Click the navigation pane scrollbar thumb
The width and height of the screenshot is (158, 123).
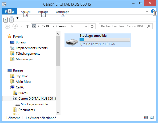coord(58,51)
